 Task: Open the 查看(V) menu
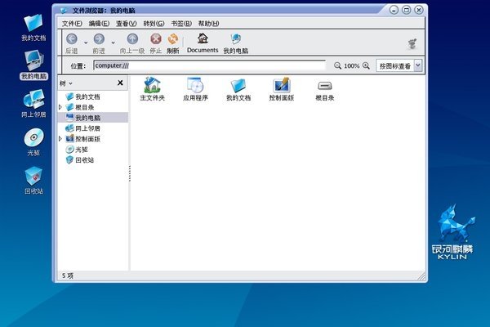click(127, 24)
